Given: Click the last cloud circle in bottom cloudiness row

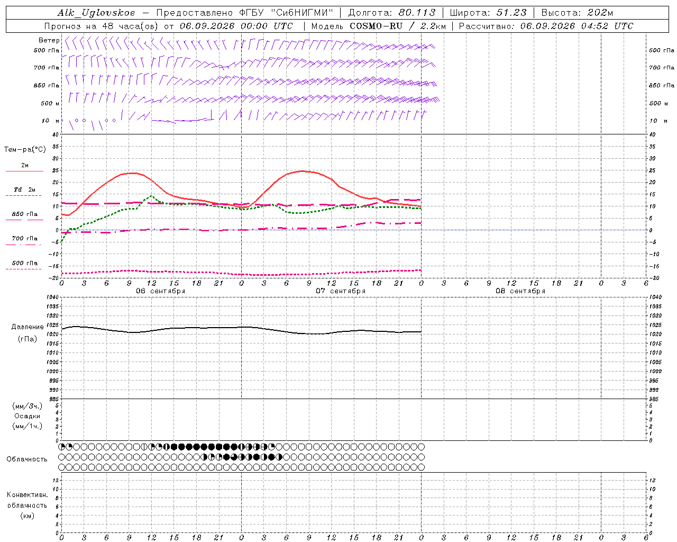Looking at the screenshot, I should (x=422, y=467).
